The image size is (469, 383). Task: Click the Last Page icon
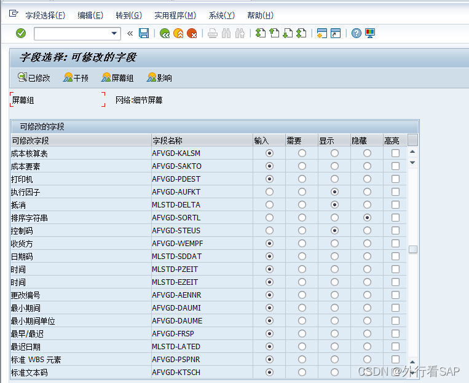tap(301, 33)
